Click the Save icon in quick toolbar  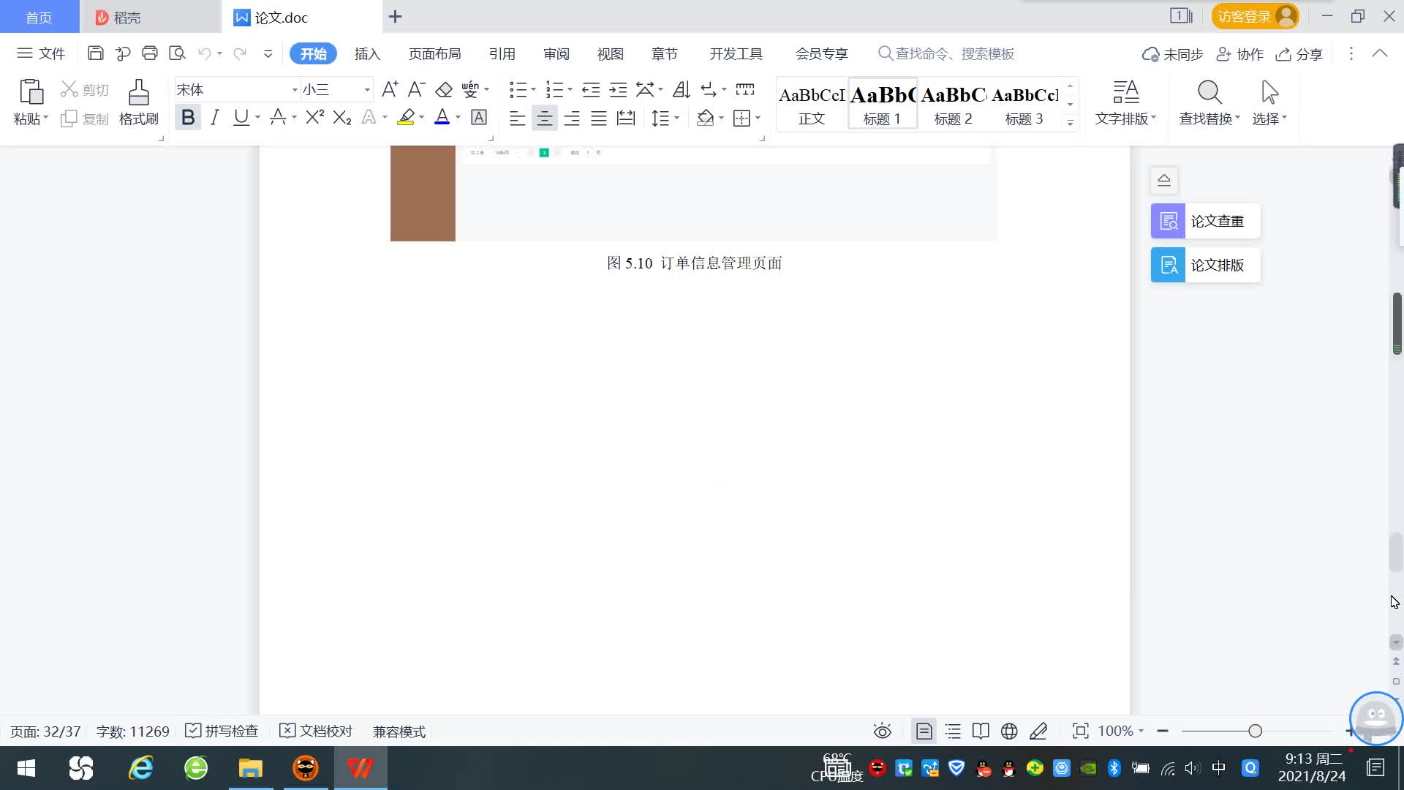pyautogui.click(x=95, y=53)
